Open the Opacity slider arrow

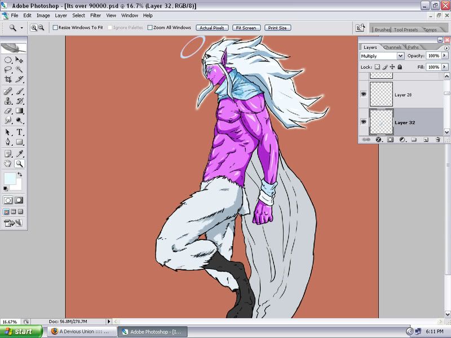click(x=445, y=55)
